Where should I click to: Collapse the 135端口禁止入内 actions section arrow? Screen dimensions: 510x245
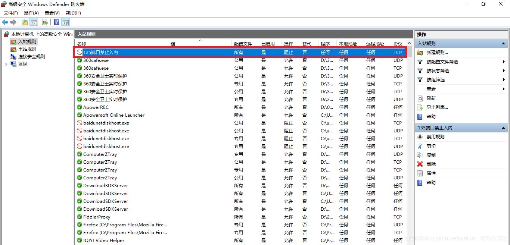(x=503, y=128)
